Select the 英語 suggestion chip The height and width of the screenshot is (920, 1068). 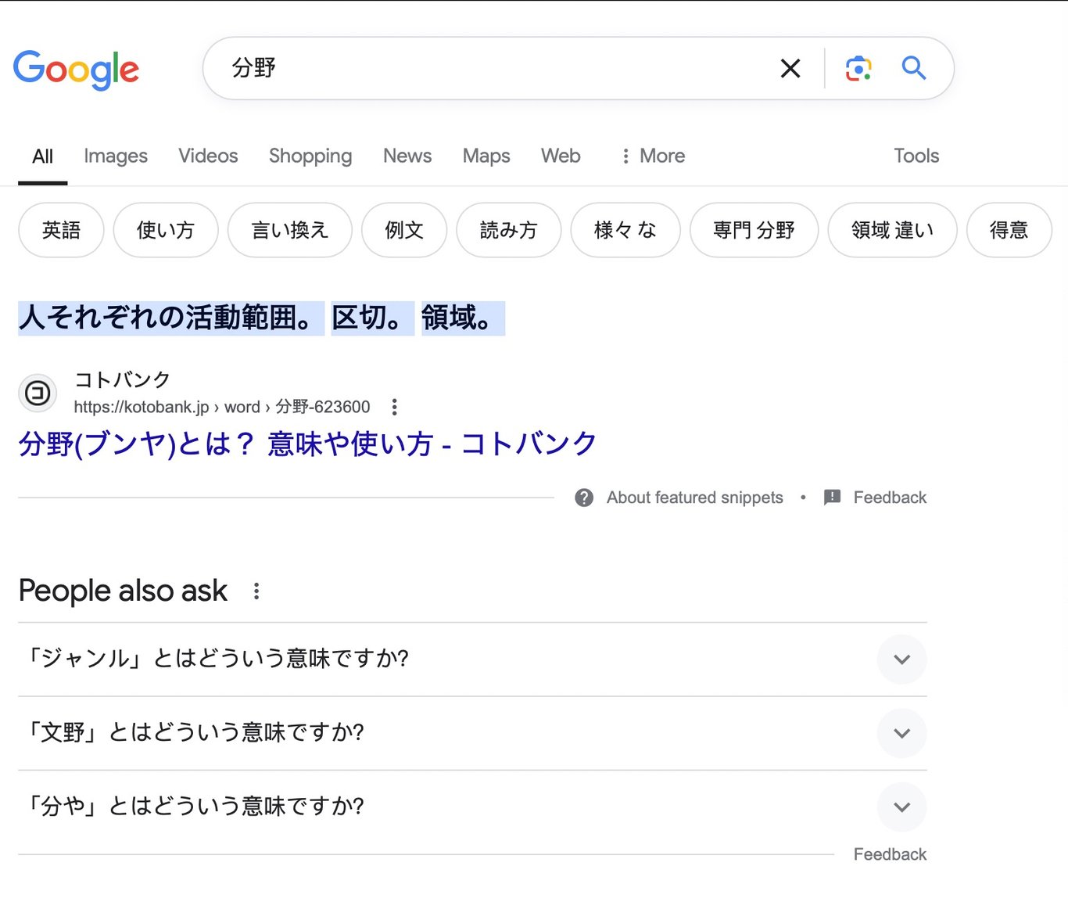(61, 230)
